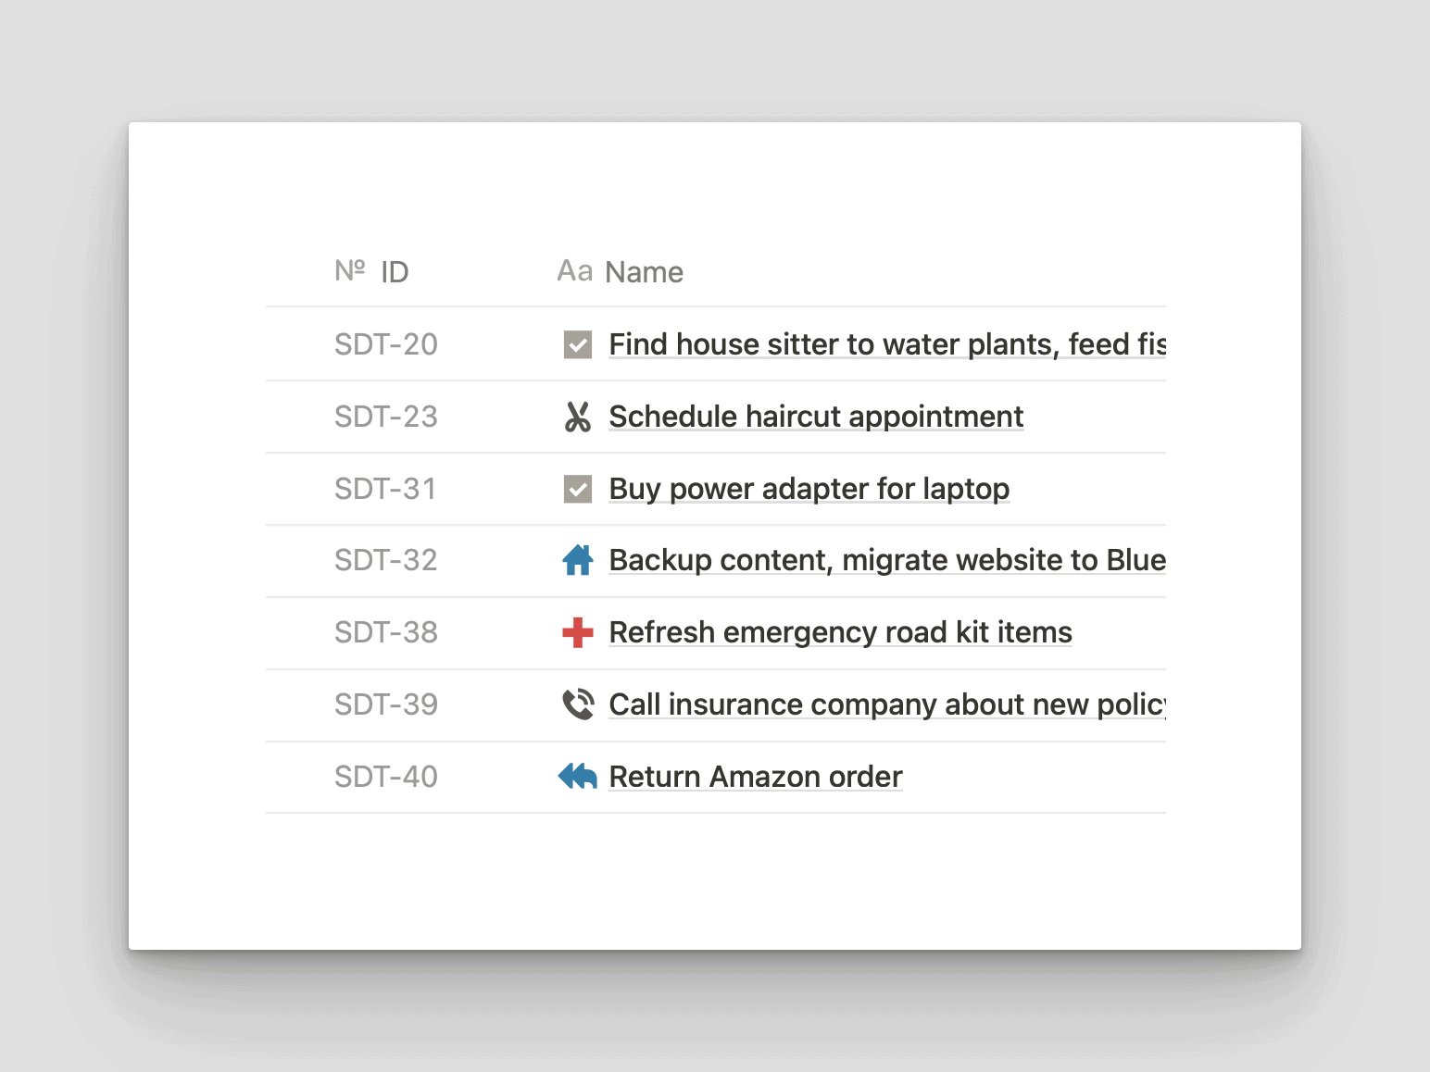Open "Call insurance company" task
This screenshot has height=1072, width=1430.
(886, 704)
